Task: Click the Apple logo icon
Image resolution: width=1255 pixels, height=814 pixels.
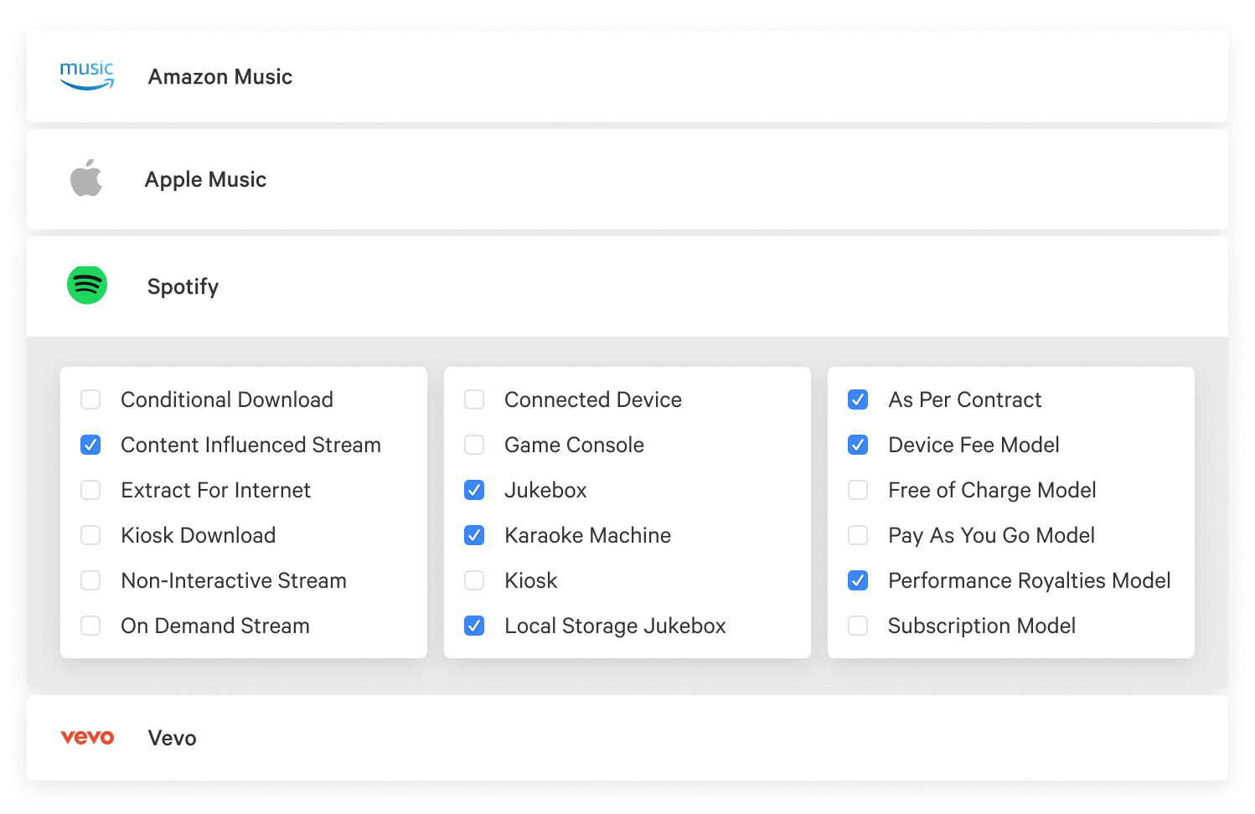Action: tap(86, 178)
